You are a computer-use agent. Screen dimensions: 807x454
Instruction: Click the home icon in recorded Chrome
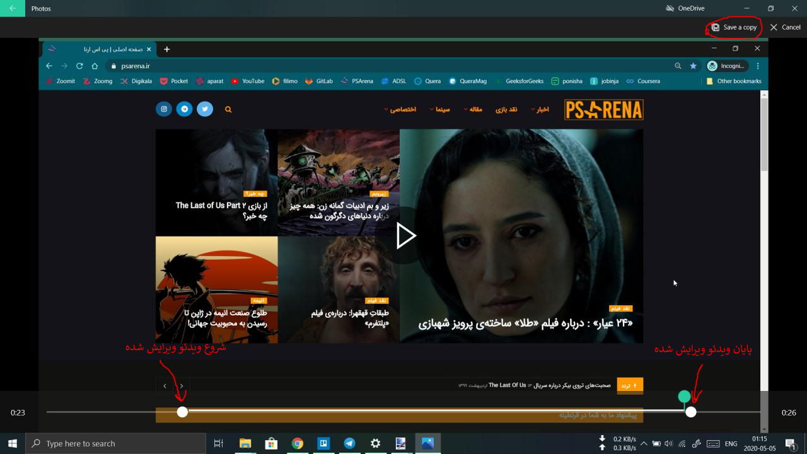[95, 66]
